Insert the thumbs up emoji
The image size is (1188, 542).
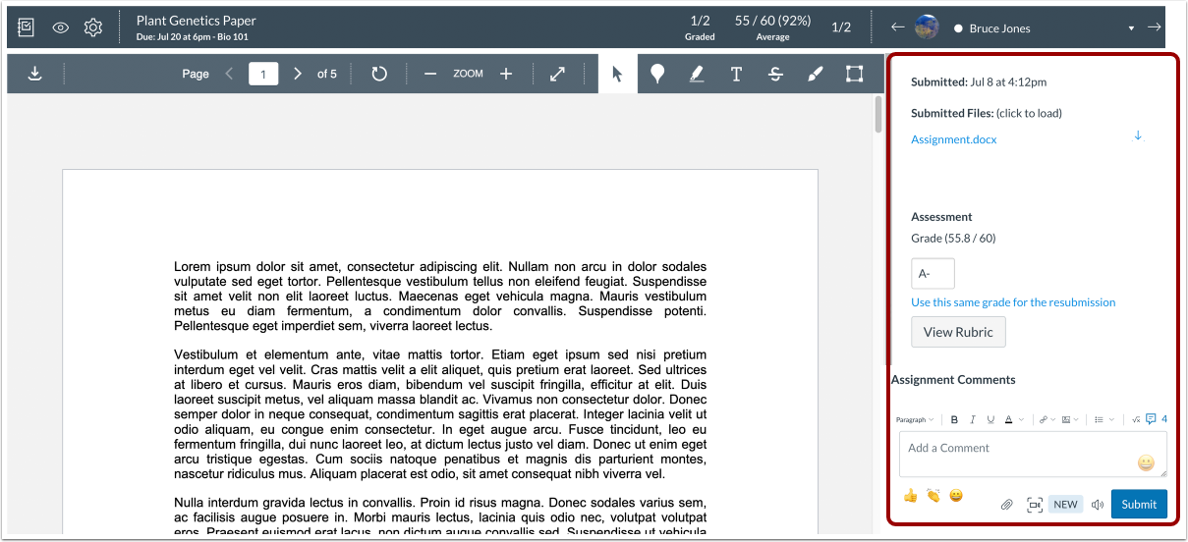910,496
